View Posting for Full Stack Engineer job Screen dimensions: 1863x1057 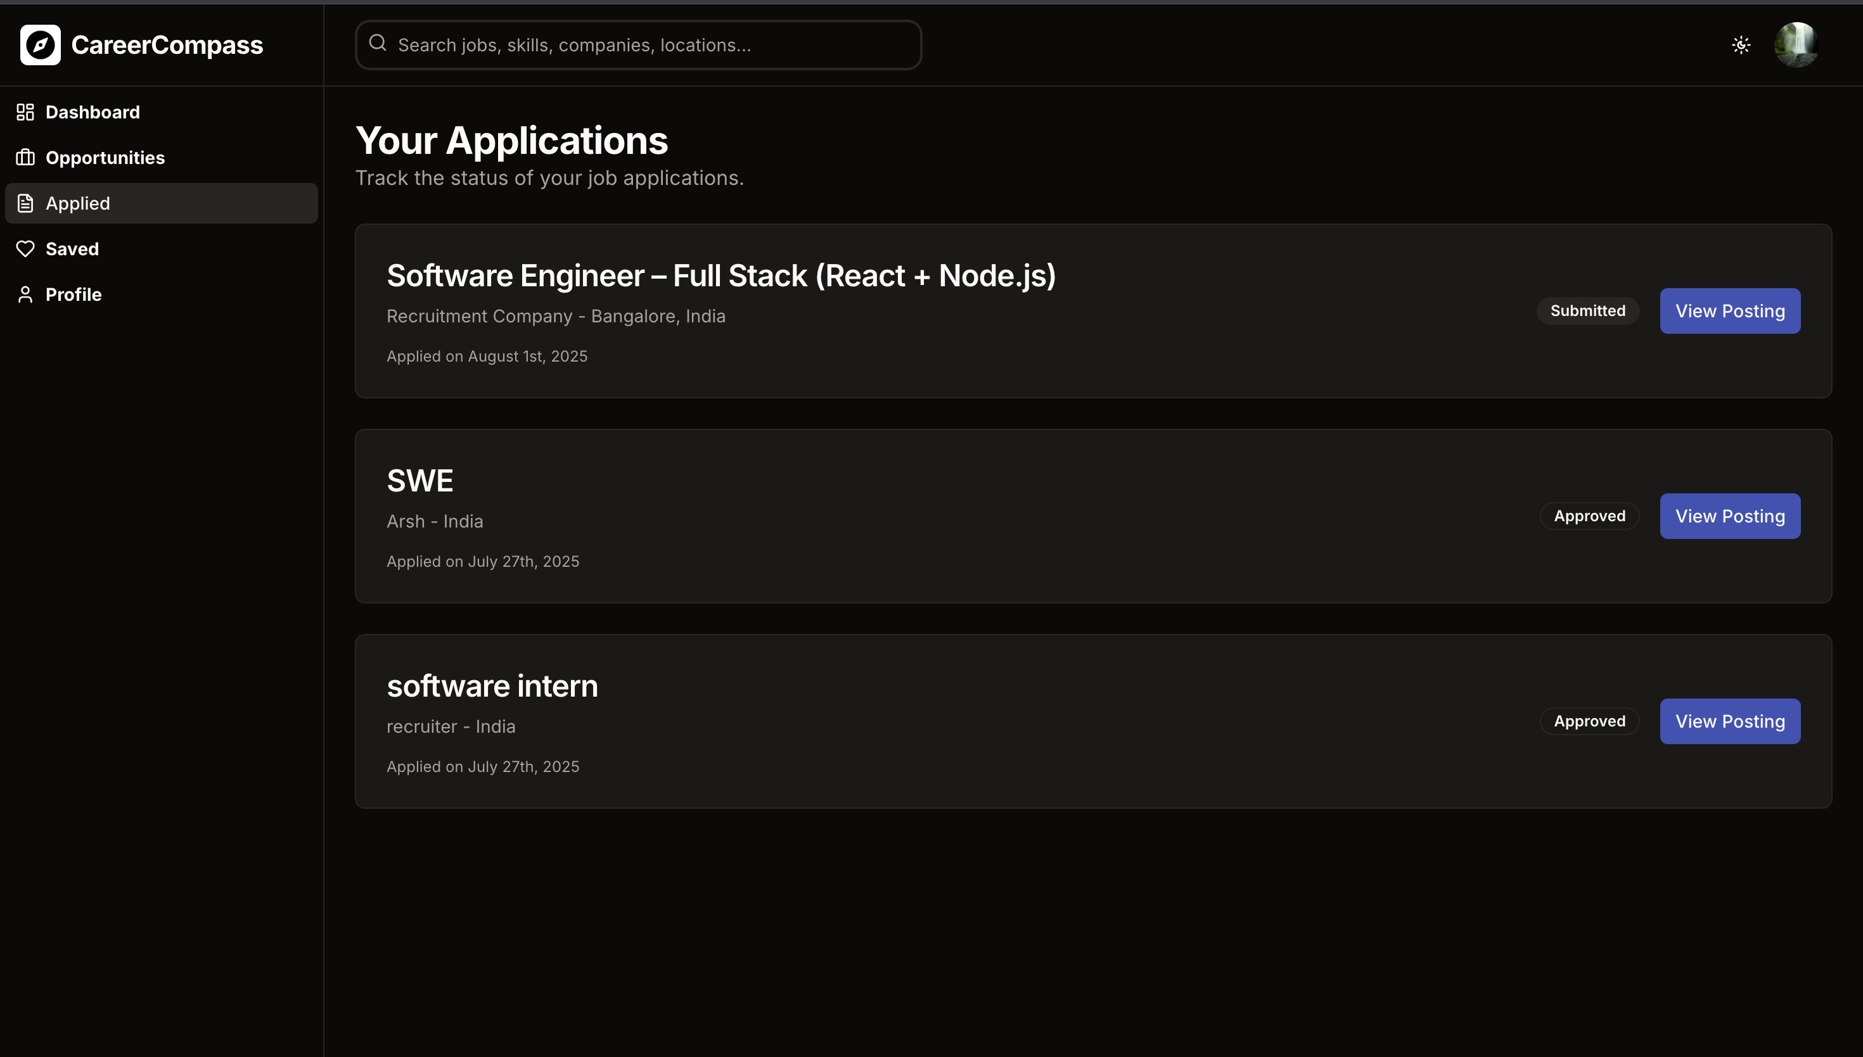tap(1729, 311)
